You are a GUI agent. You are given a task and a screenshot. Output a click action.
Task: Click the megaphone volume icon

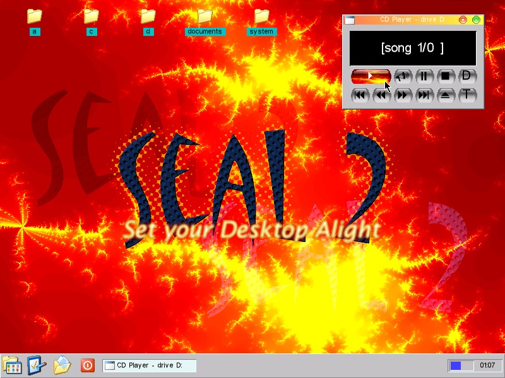(403, 76)
